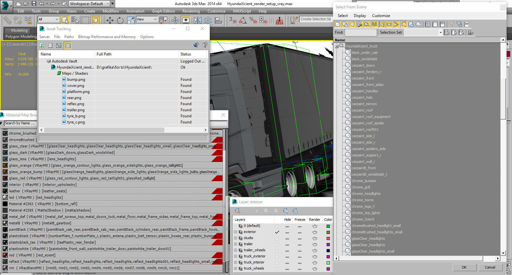Toggle Display Bone Objects filter icon
Screen dimensions: 512x275
[396, 24]
